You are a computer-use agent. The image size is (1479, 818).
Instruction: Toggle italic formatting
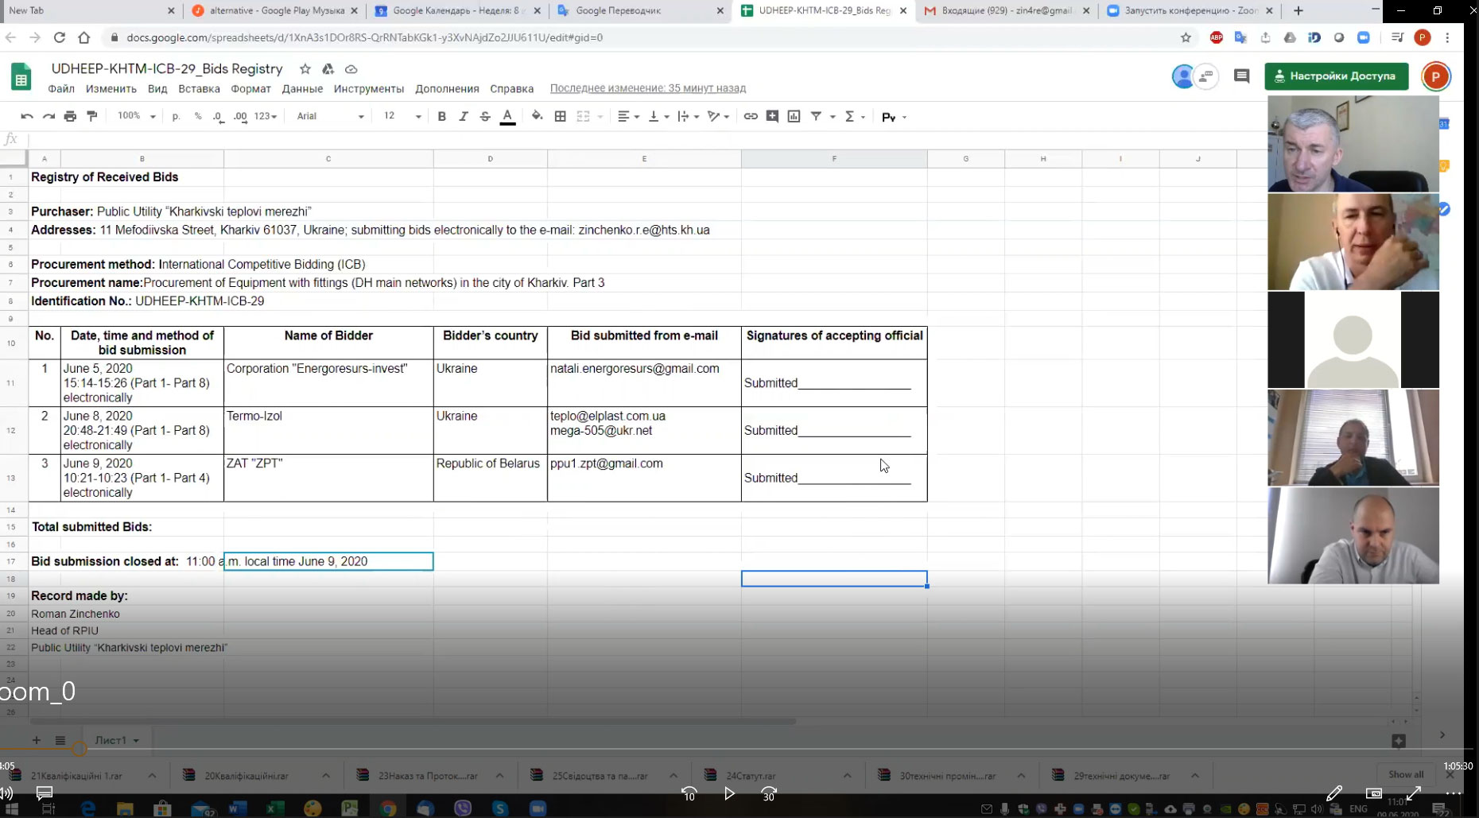click(464, 116)
